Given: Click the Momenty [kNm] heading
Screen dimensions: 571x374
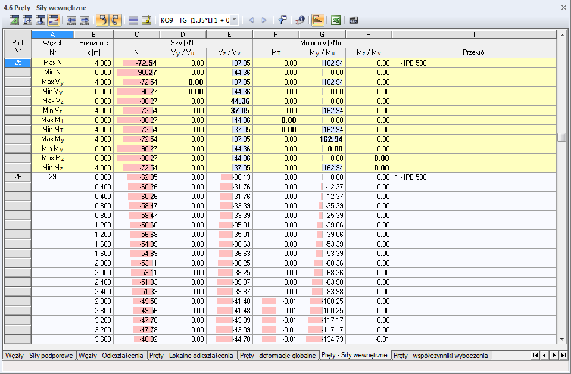Looking at the screenshot, I should pyautogui.click(x=322, y=43).
